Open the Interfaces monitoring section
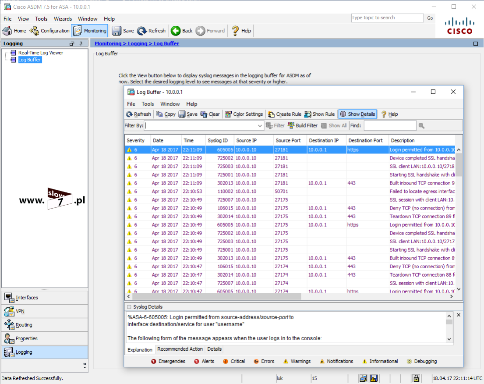Image resolution: width=484 pixels, height=384 pixels. 45,298
